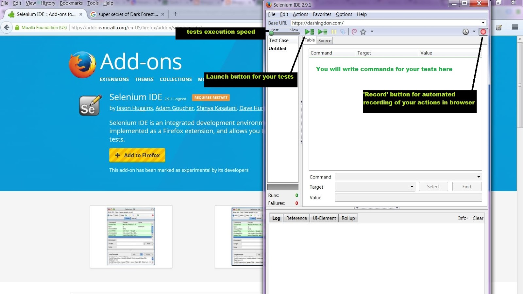Click the Firefox address bar URL
523x294 pixels.
pyautogui.click(x=136, y=28)
